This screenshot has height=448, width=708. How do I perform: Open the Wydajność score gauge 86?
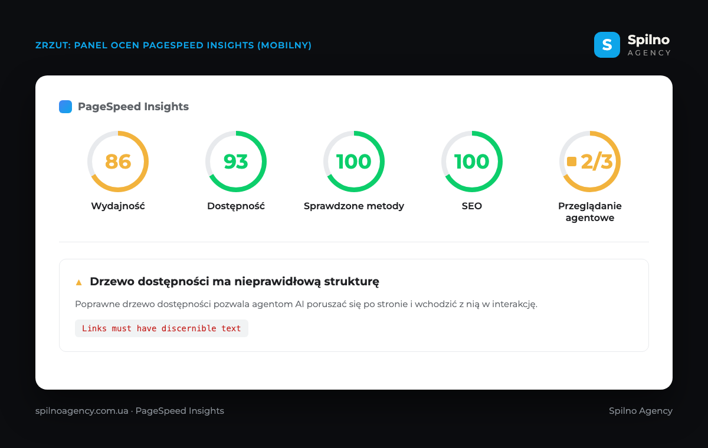tap(118, 162)
